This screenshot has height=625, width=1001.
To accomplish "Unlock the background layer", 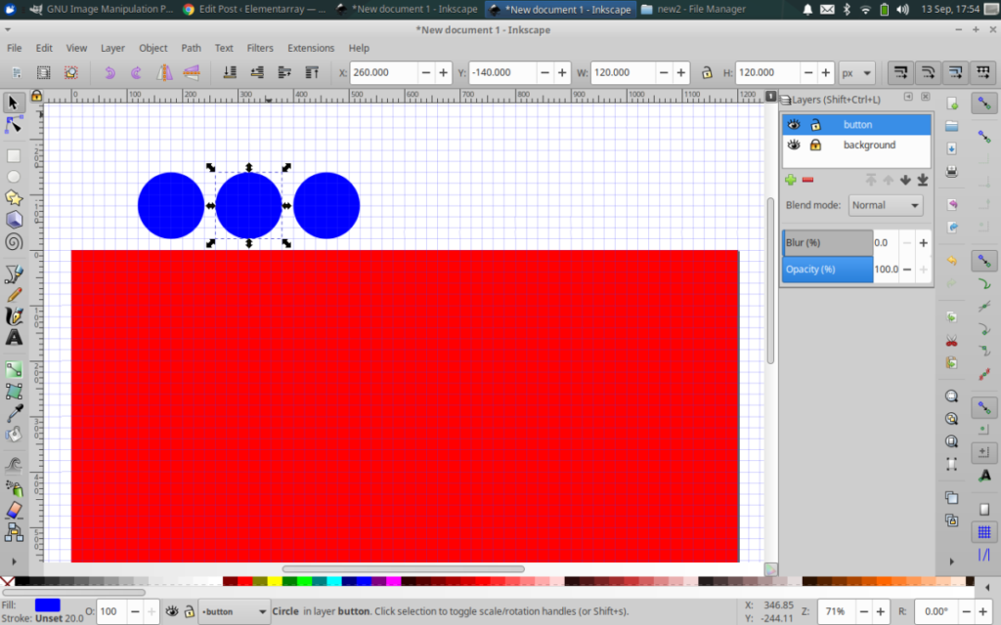I will point(815,145).
